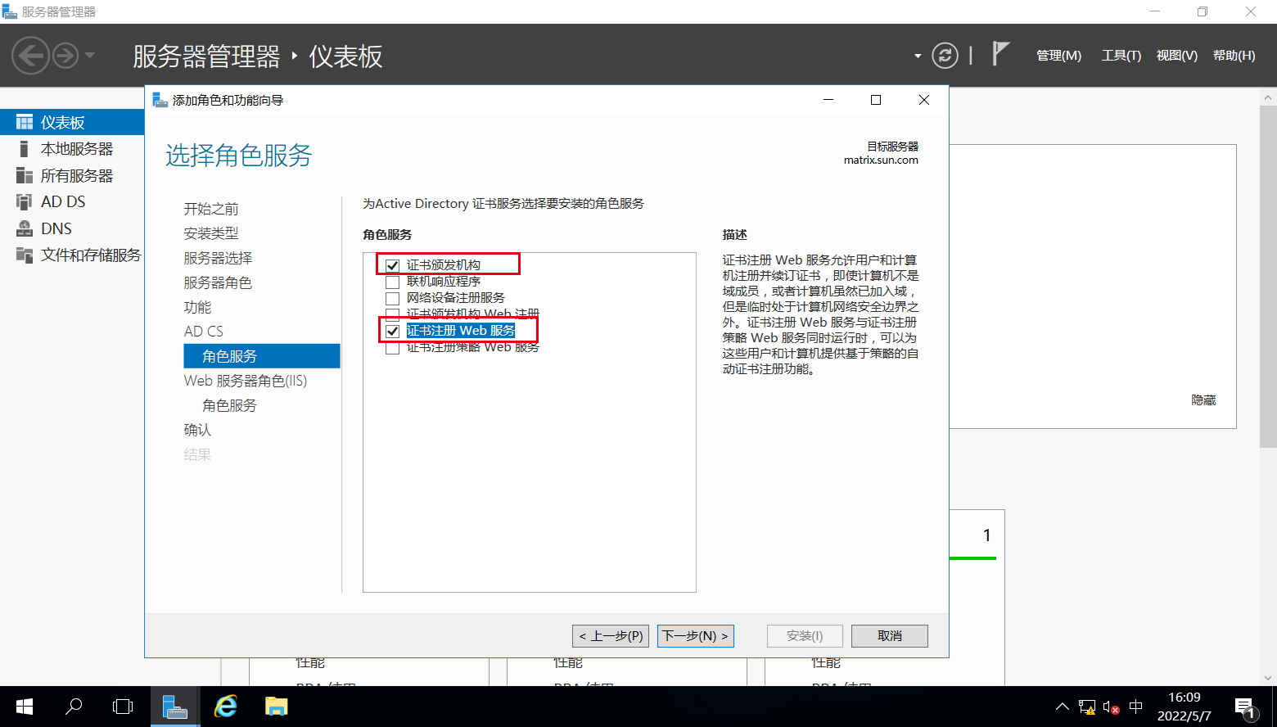Click the 文件和存储服务 icon

pyautogui.click(x=25, y=255)
